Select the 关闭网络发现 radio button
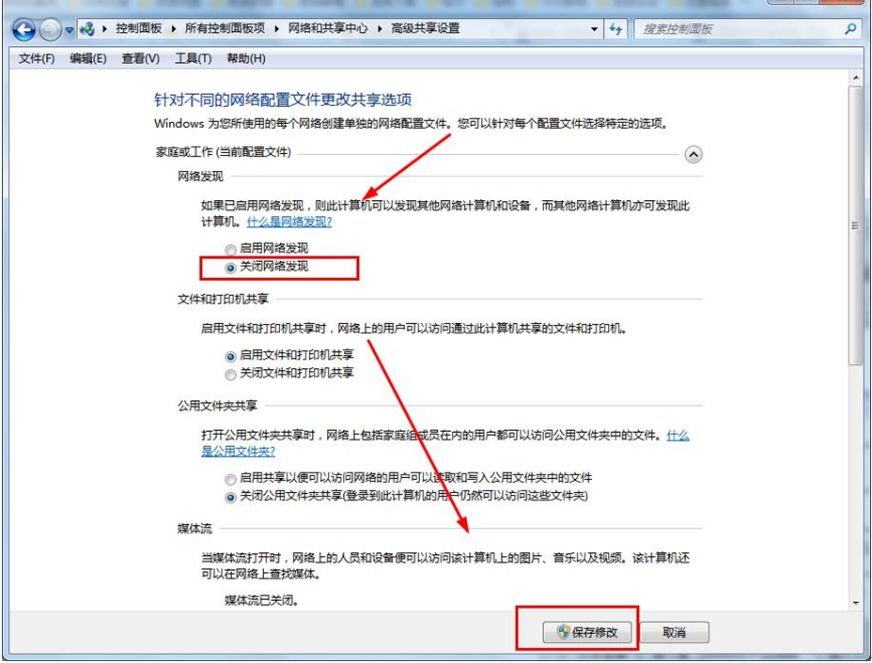 [231, 268]
